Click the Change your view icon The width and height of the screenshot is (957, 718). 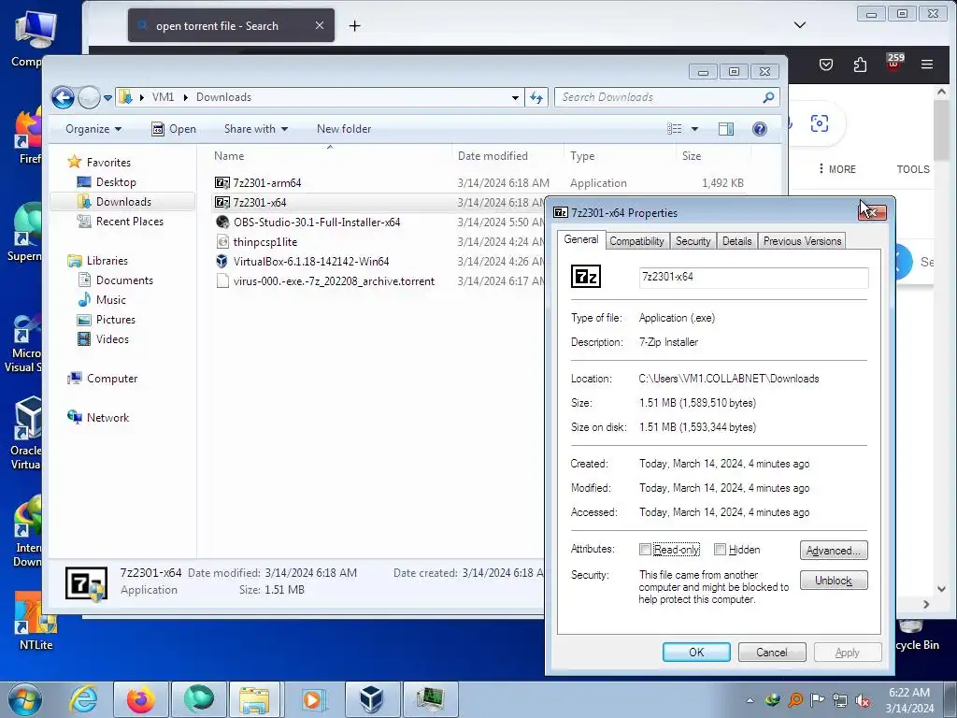click(x=675, y=129)
